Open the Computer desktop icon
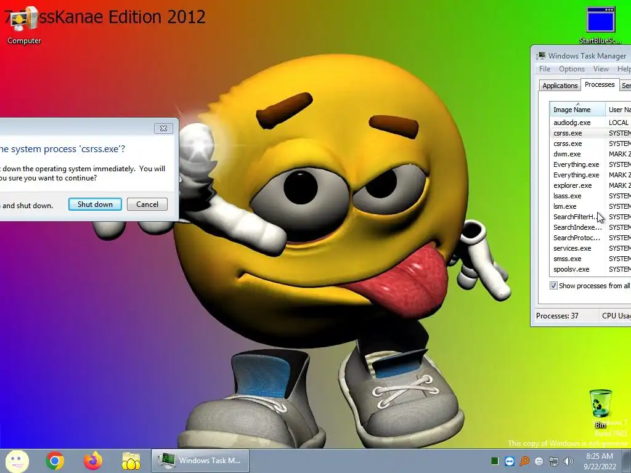 pos(24,25)
